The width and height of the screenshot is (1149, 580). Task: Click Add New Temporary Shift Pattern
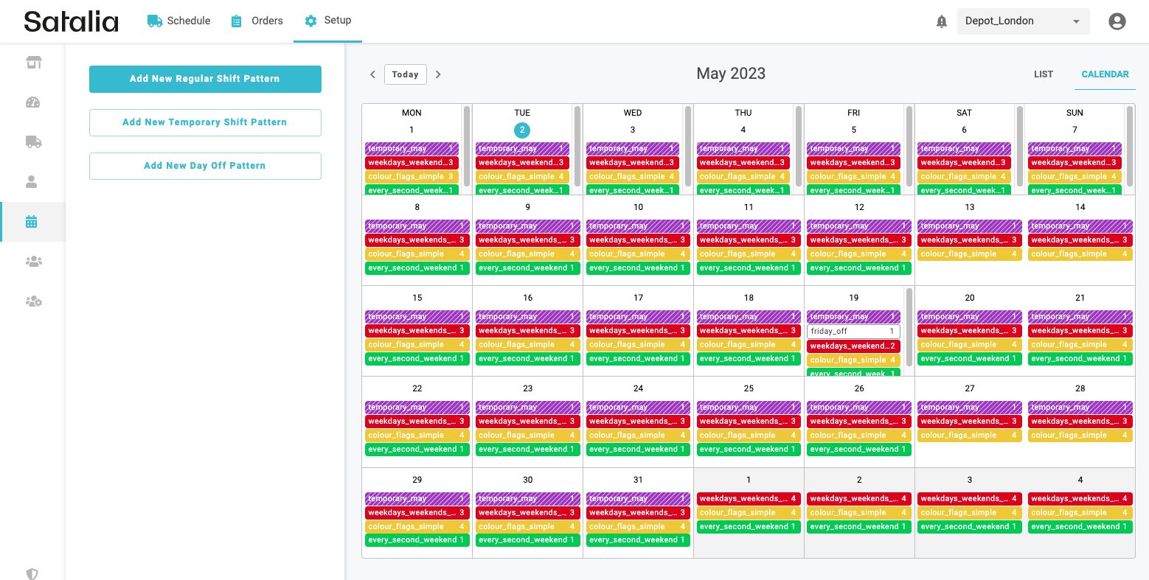click(x=205, y=122)
